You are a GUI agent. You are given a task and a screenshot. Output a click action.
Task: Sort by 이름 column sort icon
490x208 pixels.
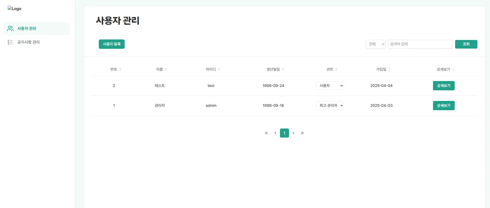coord(166,69)
